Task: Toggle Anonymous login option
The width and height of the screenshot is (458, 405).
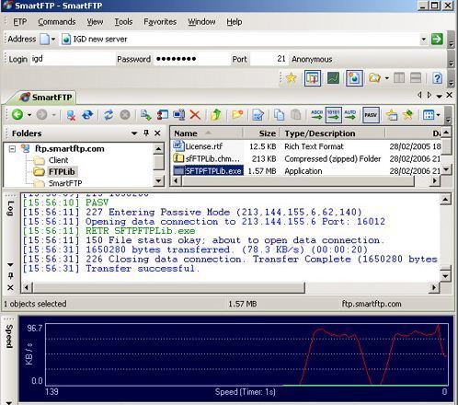Action: tap(312, 59)
